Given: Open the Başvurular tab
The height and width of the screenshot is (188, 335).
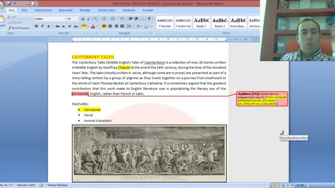Looking at the screenshot, I should [66, 10].
